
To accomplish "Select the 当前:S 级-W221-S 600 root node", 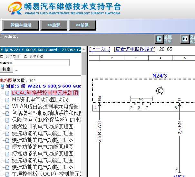I will click(44, 86).
